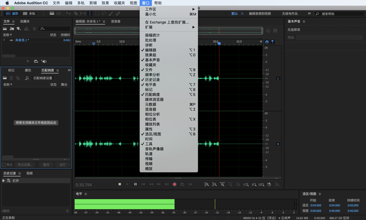Switch to 多轨 multitrack view
Image resolution: width=366 pixels, height=220 pixels.
pyautogui.click(x=29, y=14)
